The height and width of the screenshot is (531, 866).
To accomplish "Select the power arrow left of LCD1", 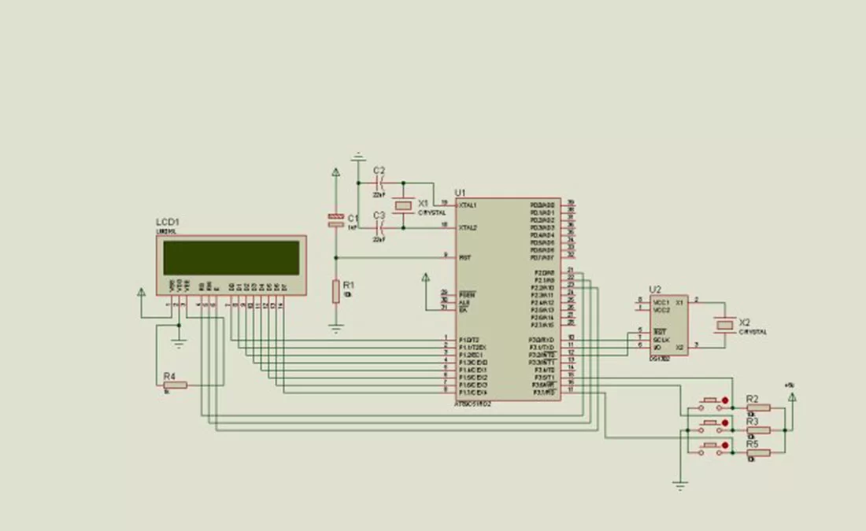I will tap(142, 293).
